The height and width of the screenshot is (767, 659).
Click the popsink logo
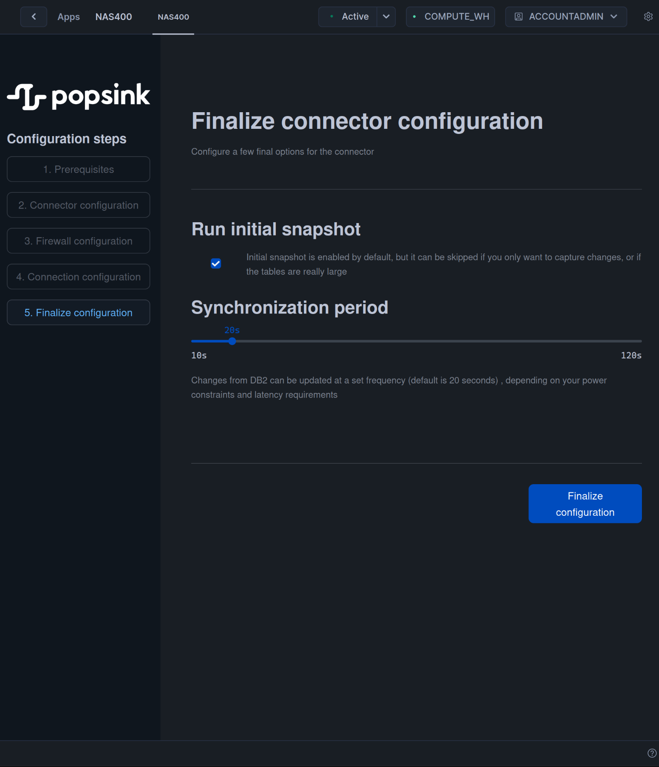[x=79, y=96]
